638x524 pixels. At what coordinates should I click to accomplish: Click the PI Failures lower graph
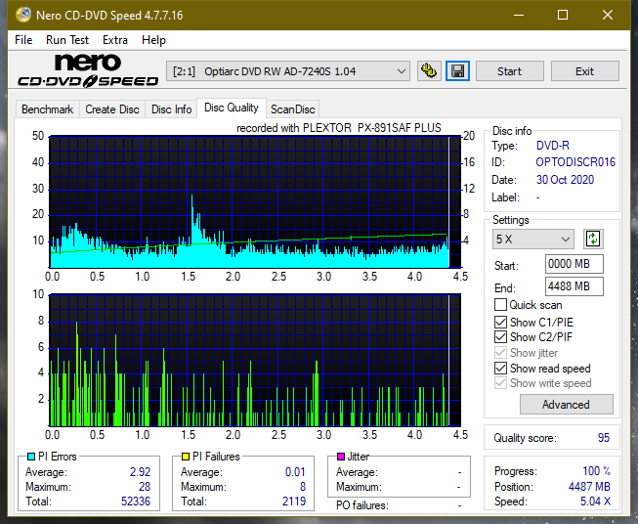pyautogui.click(x=255, y=360)
